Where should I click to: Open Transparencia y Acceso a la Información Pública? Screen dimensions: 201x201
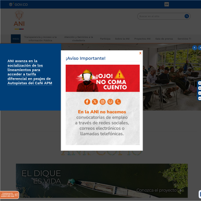tap(41, 39)
